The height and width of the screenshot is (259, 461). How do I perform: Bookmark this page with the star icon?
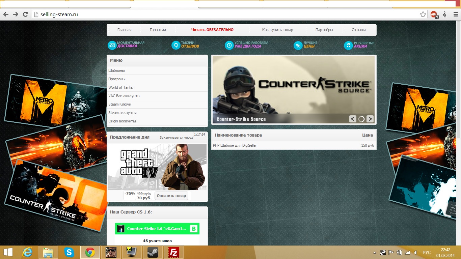(423, 15)
